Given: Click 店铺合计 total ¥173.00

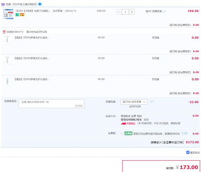Looking at the screenshot, I should coord(192,142).
